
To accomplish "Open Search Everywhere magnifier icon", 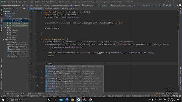I will click(177, 5).
